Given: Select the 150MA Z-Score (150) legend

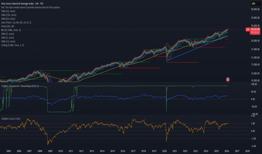Looking at the screenshot, I should [x=10, y=119].
